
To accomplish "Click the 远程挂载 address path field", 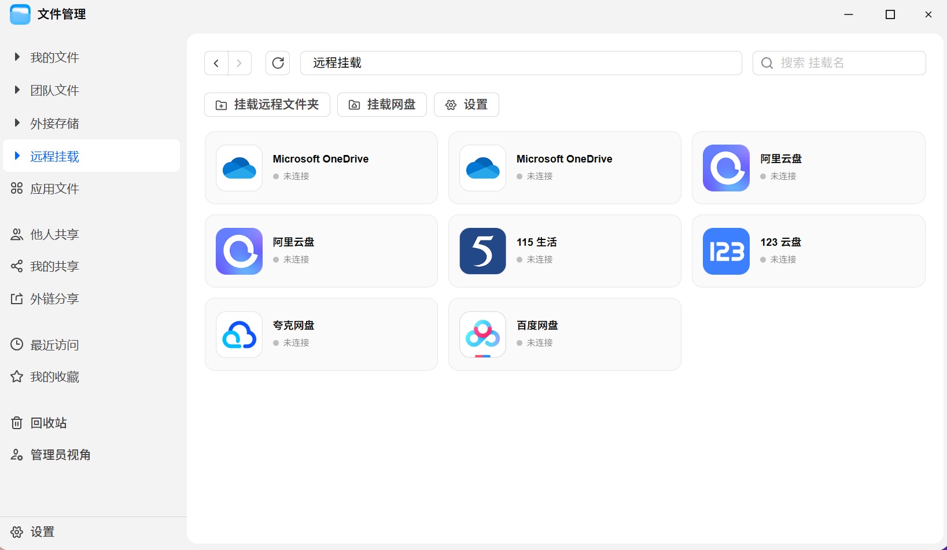I will pos(521,63).
